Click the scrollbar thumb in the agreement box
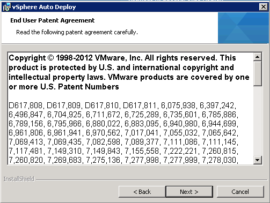270x203 pixels. pos(258,73)
